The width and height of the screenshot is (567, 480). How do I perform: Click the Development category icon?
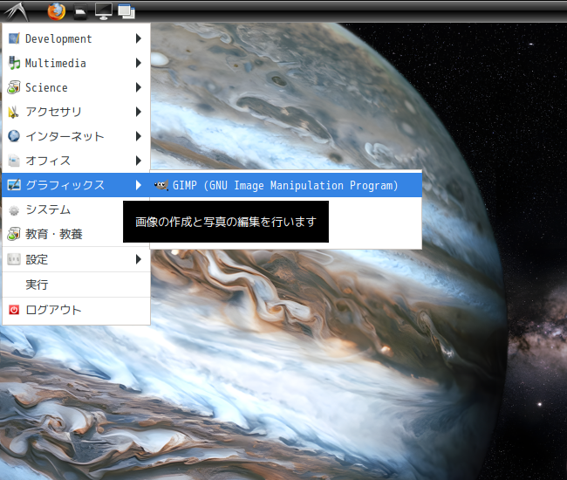pos(14,38)
